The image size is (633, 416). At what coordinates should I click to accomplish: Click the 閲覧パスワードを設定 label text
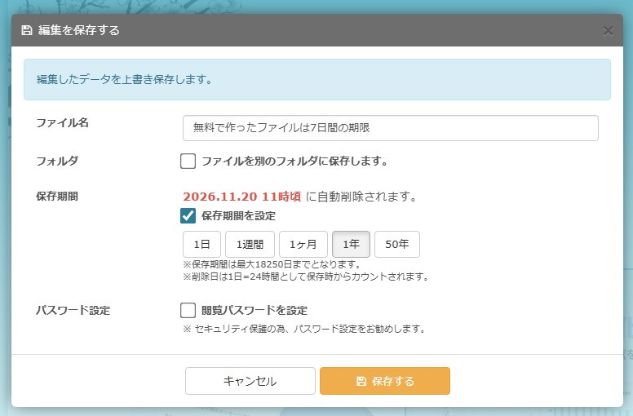(255, 310)
